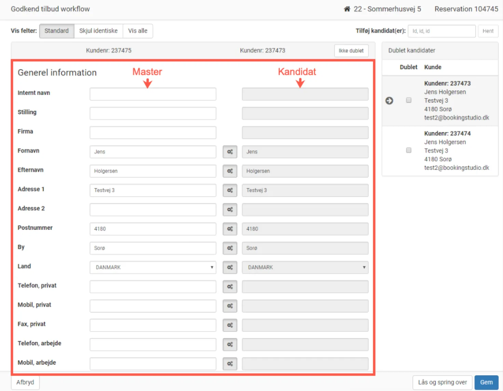503x391 pixels.
Task: Open the Kandidat Land dropdown
Action: 305,267
